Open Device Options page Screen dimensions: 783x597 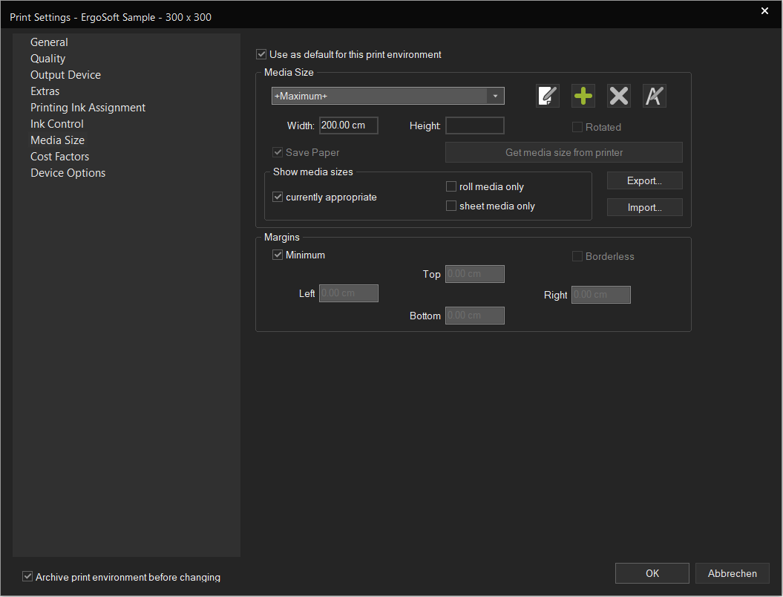(68, 173)
